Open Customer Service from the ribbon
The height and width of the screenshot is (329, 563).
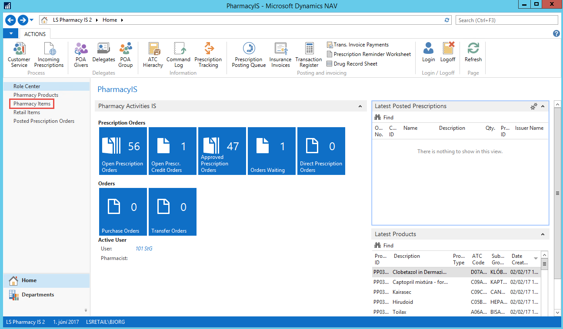click(19, 55)
